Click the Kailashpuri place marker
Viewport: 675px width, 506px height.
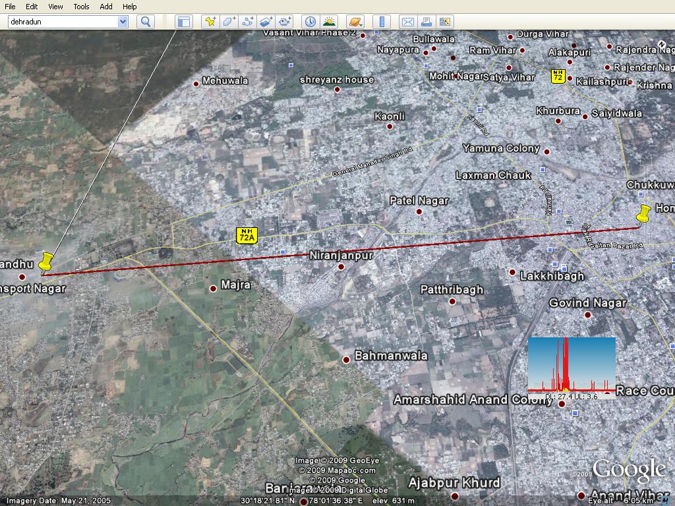click(x=570, y=79)
